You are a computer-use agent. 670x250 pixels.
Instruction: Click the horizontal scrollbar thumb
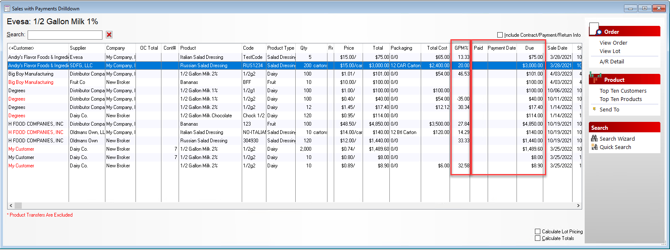pyautogui.click(x=18, y=205)
